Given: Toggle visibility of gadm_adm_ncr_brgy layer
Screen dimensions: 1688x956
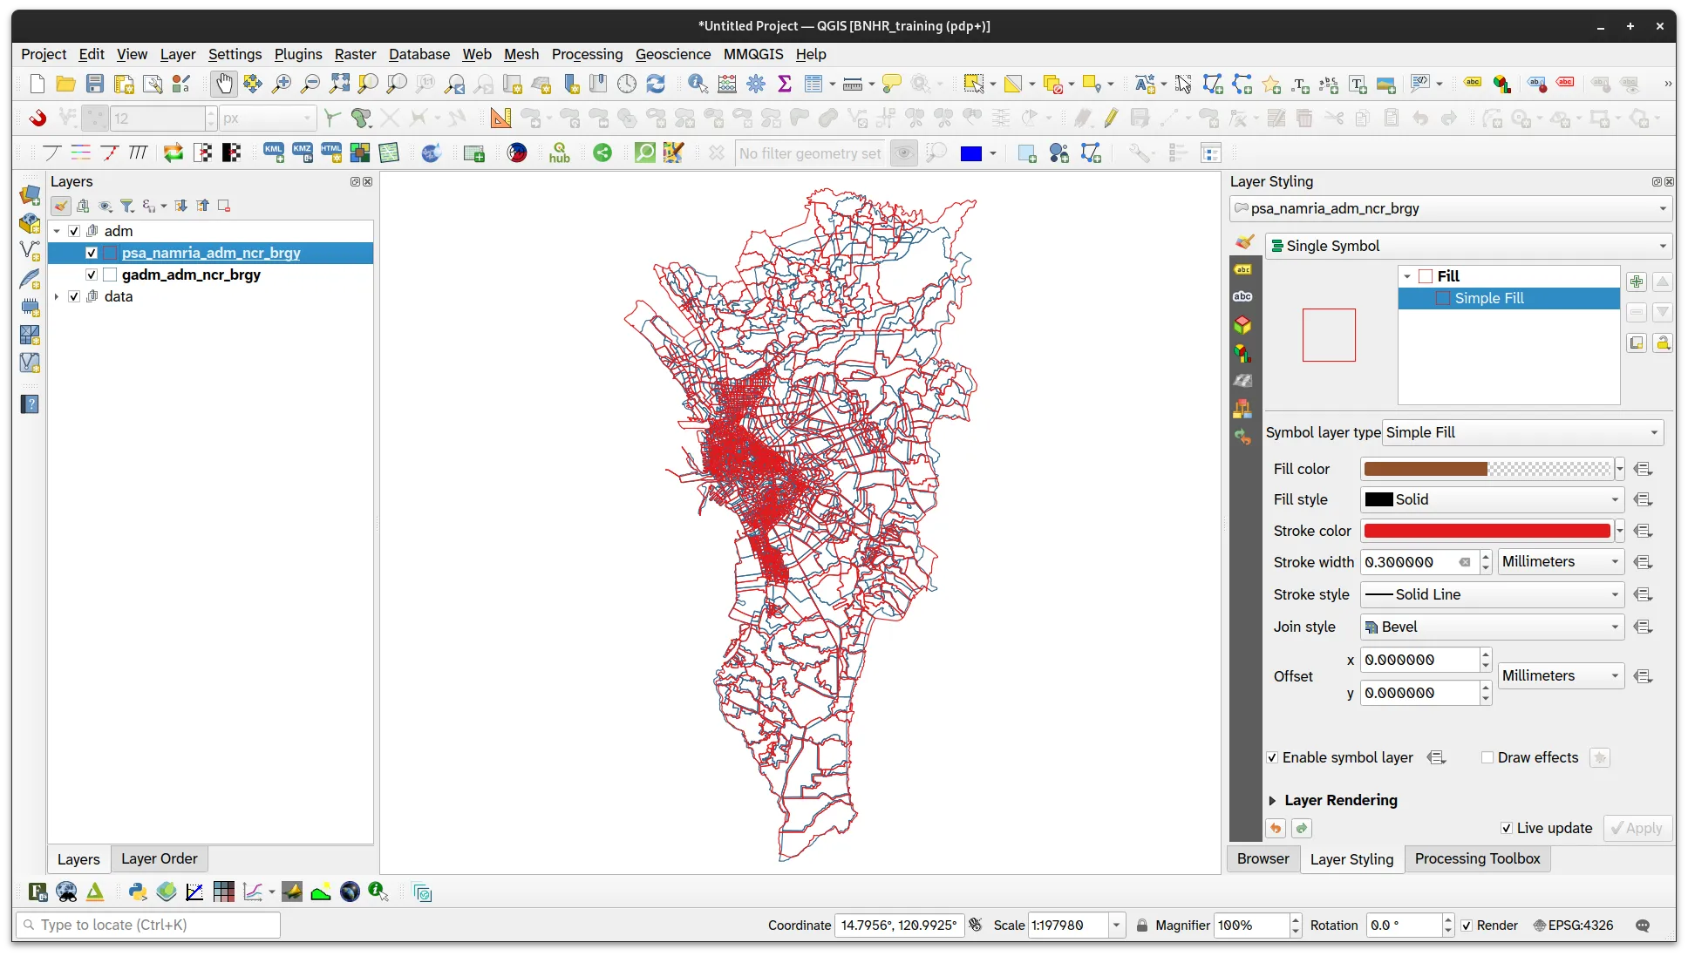Looking at the screenshot, I should click(x=92, y=275).
